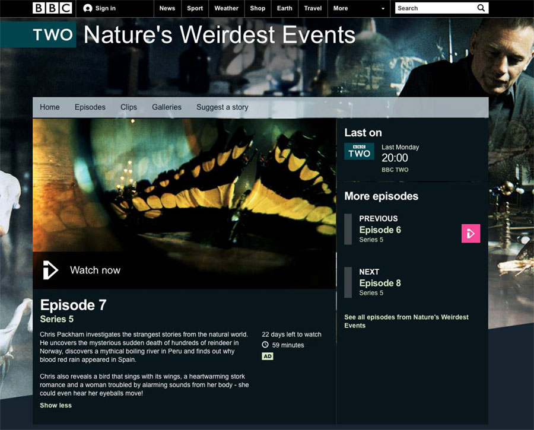Click the BBC TWO channel text under 20:00
The width and height of the screenshot is (534, 430).
[395, 170]
